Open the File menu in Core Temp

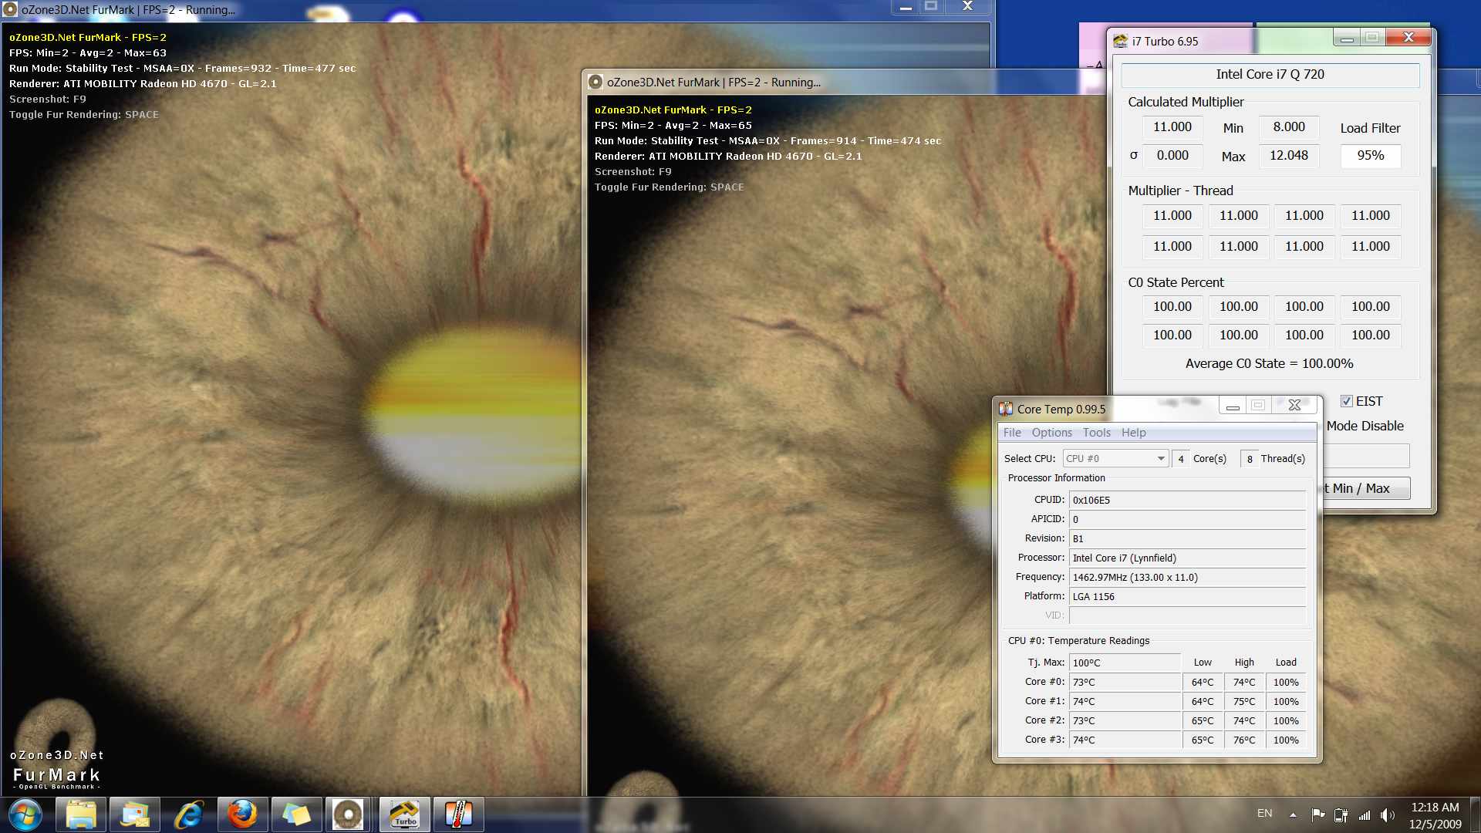(1012, 433)
